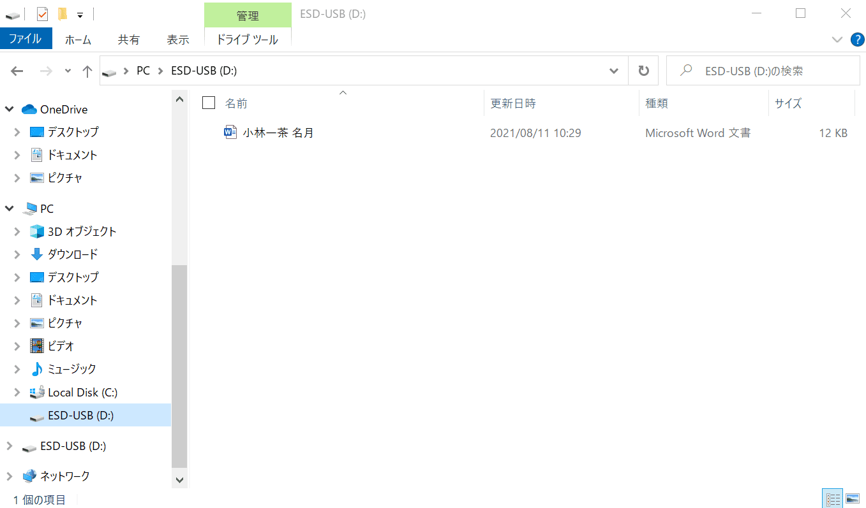Switch to the 共有 ribbon tab
The width and height of the screenshot is (866, 508).
pyautogui.click(x=128, y=40)
